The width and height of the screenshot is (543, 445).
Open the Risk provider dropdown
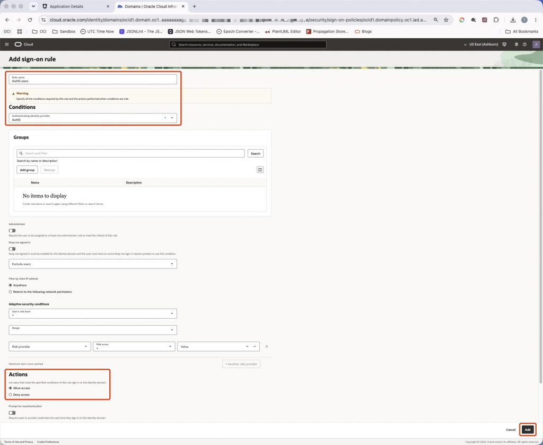[49, 346]
